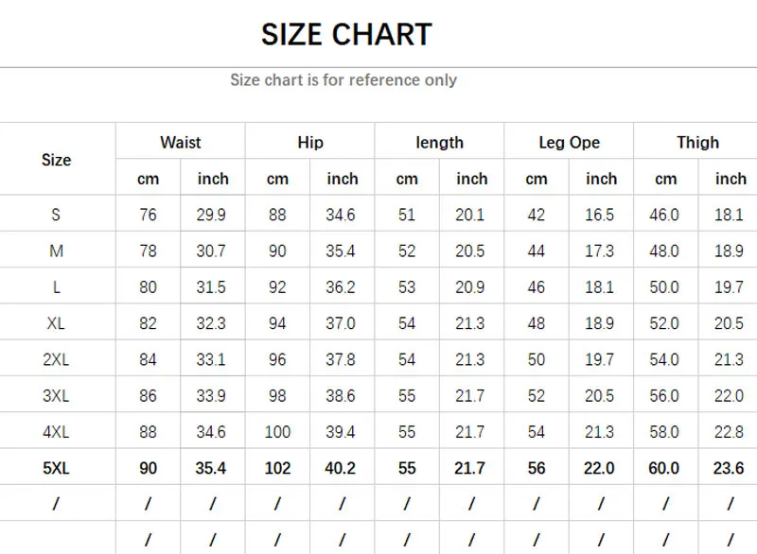Click the S waist inch value 29.9
Viewport: 757px width, 554px height.
click(x=212, y=215)
